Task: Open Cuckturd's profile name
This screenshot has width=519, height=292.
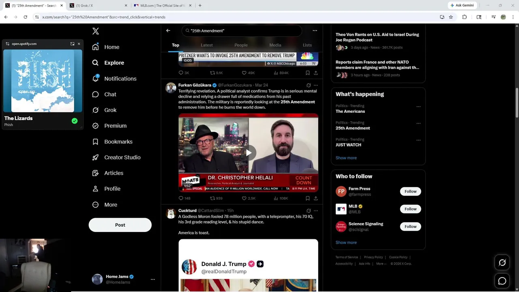Action: point(187,210)
